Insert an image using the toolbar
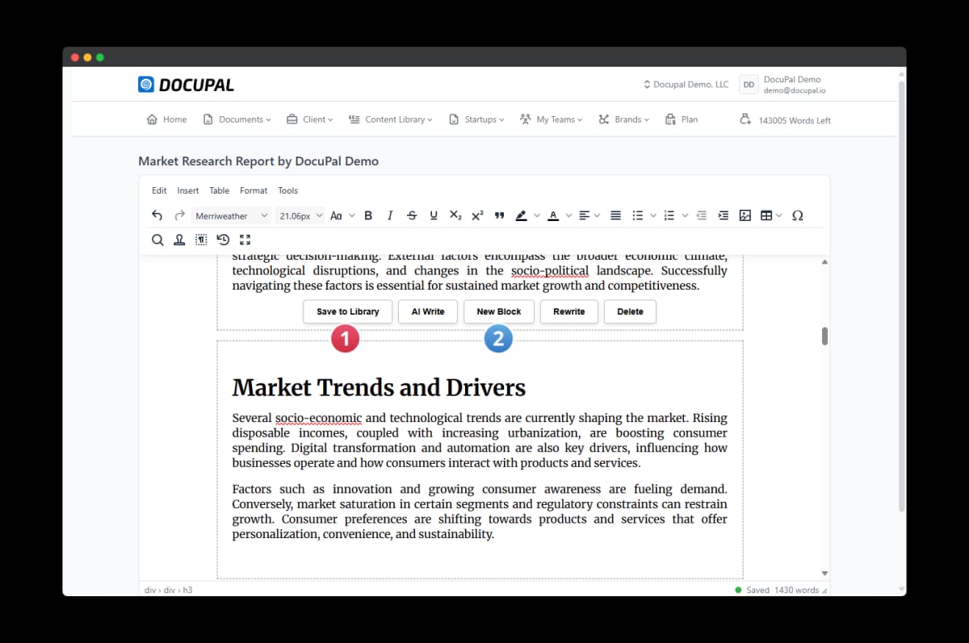969x643 pixels. pos(745,215)
